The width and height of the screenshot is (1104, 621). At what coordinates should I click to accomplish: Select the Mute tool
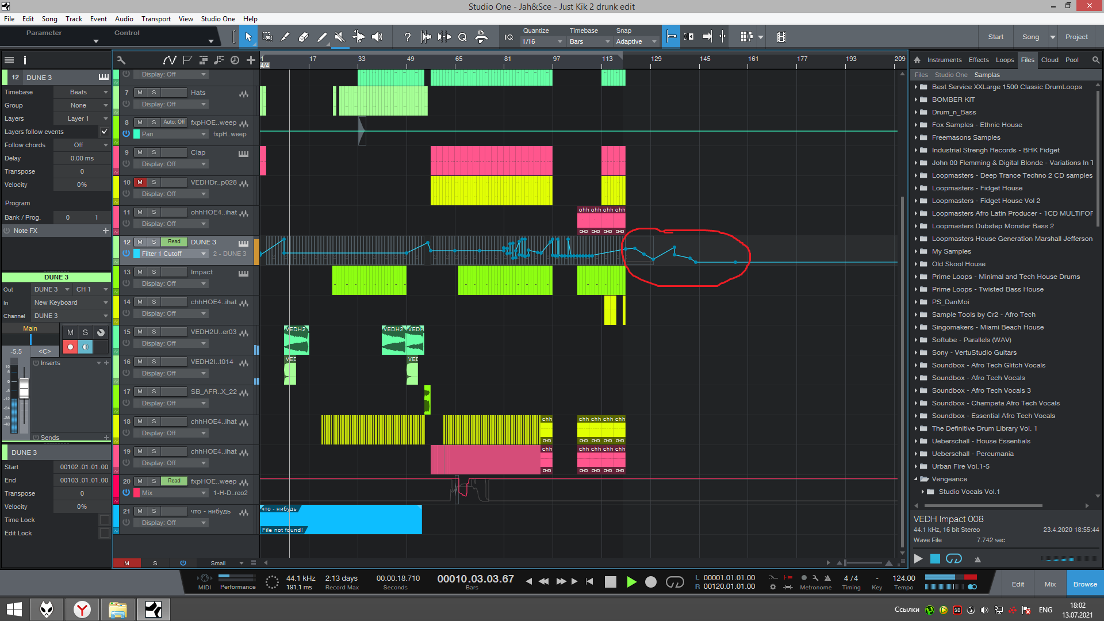(x=340, y=37)
